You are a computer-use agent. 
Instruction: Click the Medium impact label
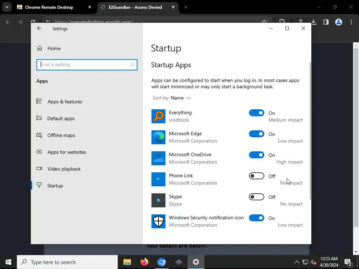(x=285, y=120)
